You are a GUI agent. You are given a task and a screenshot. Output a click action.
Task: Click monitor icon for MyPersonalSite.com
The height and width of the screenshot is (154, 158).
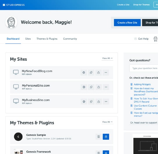[x=16, y=87]
